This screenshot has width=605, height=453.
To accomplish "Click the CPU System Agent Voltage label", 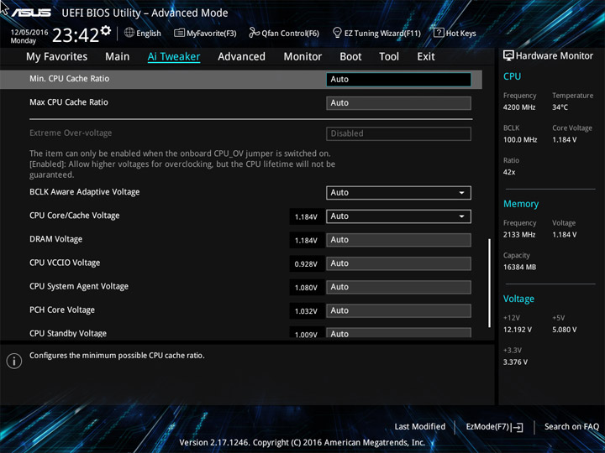I will coord(79,287).
